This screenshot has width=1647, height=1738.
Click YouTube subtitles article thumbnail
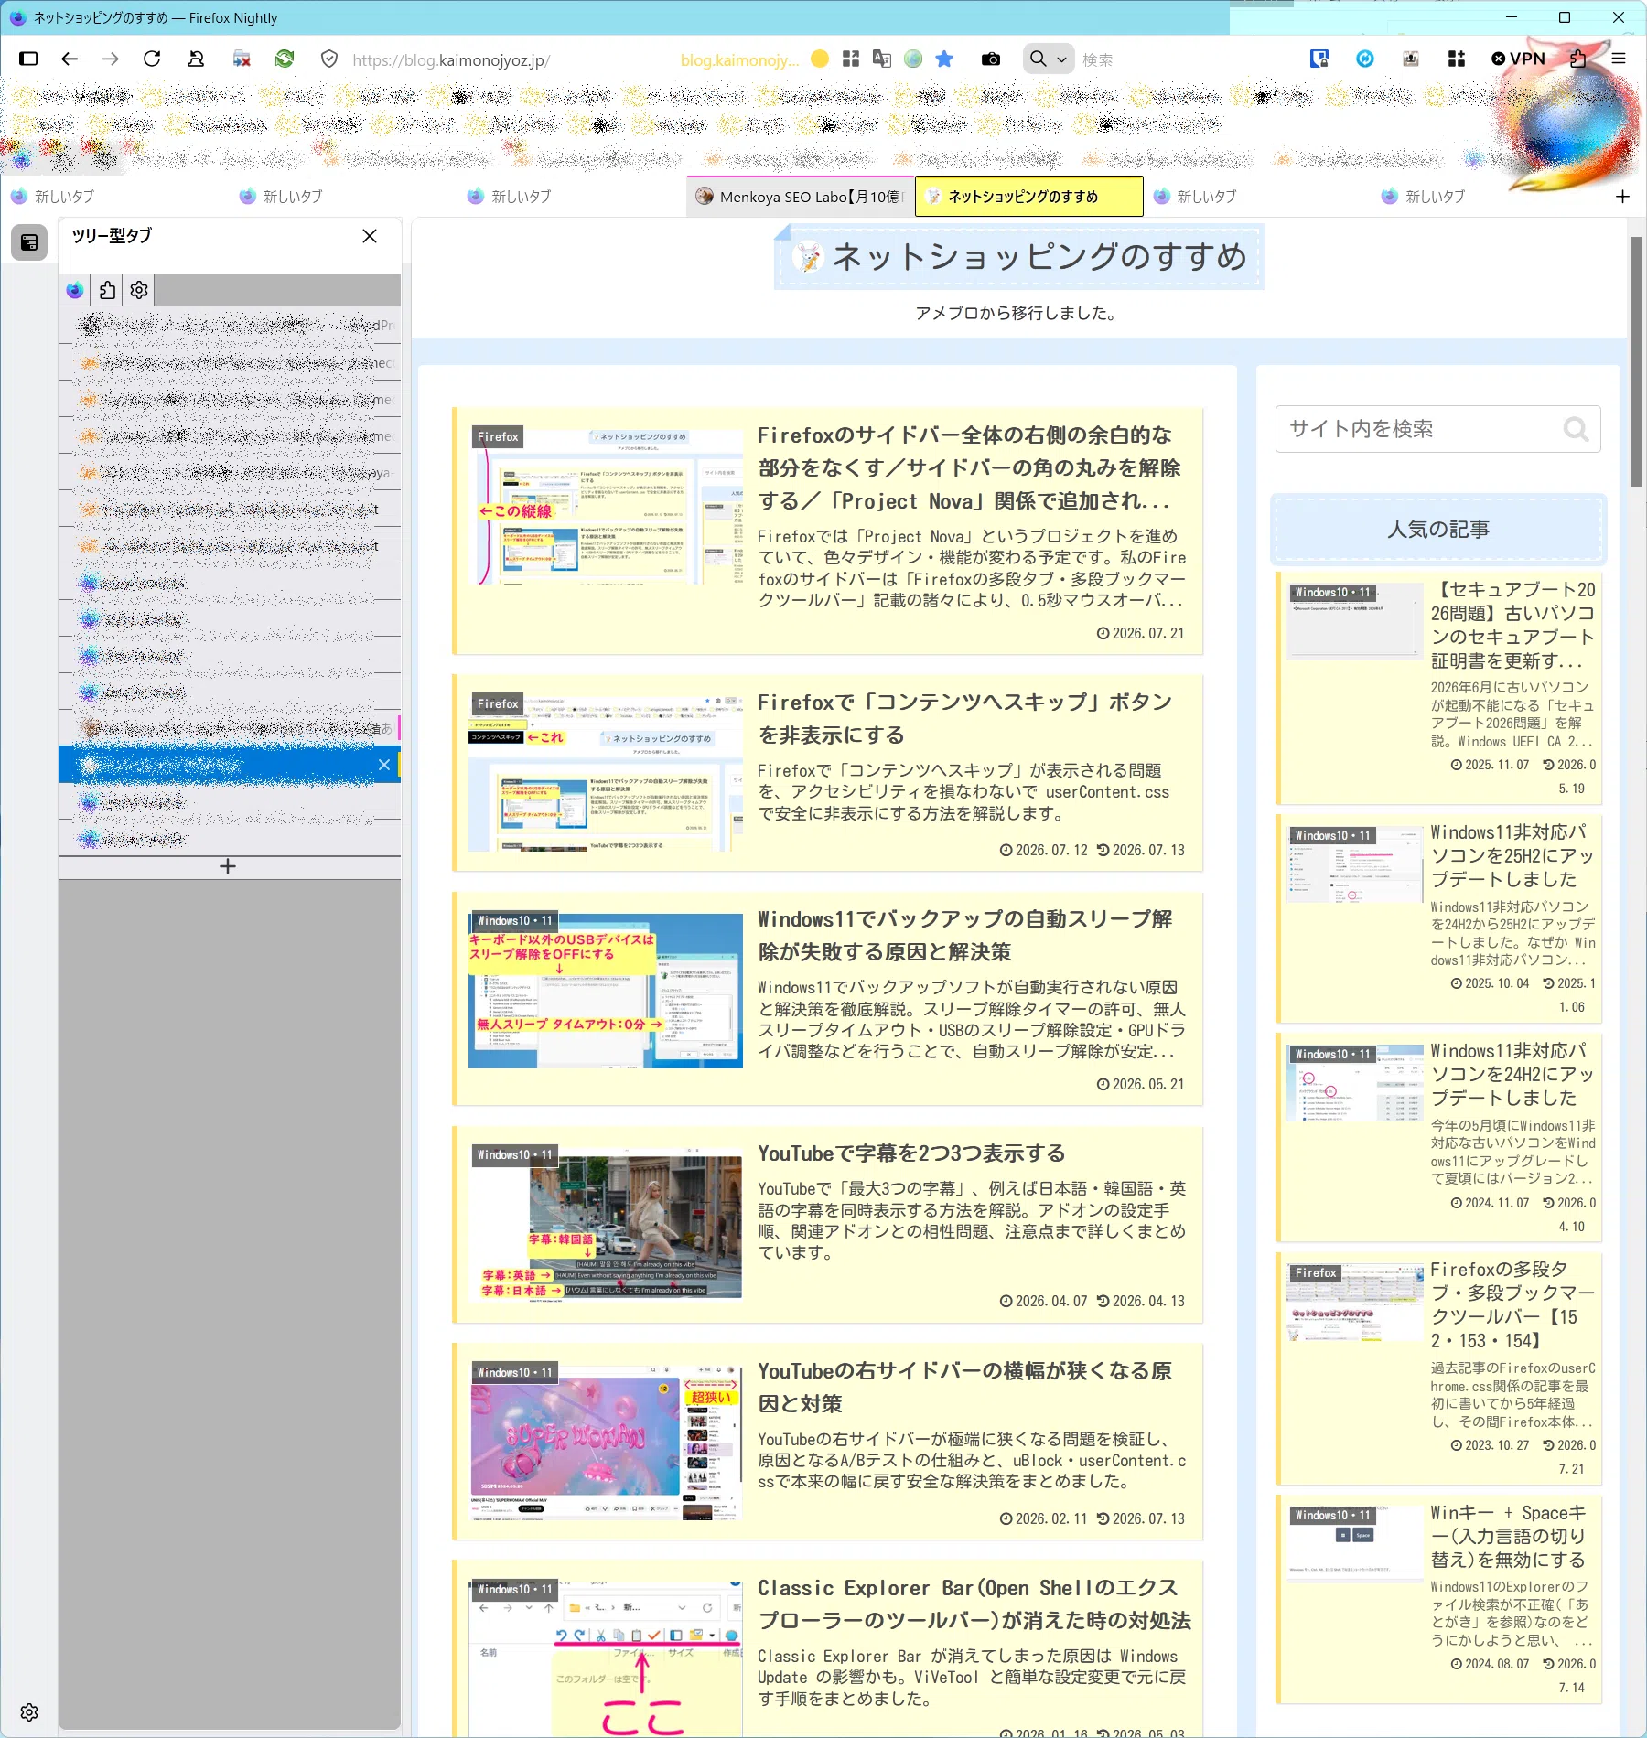click(606, 1225)
